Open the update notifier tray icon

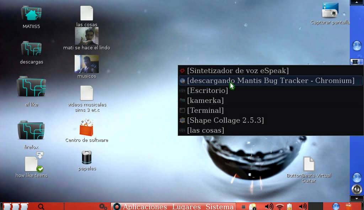tap(253, 206)
